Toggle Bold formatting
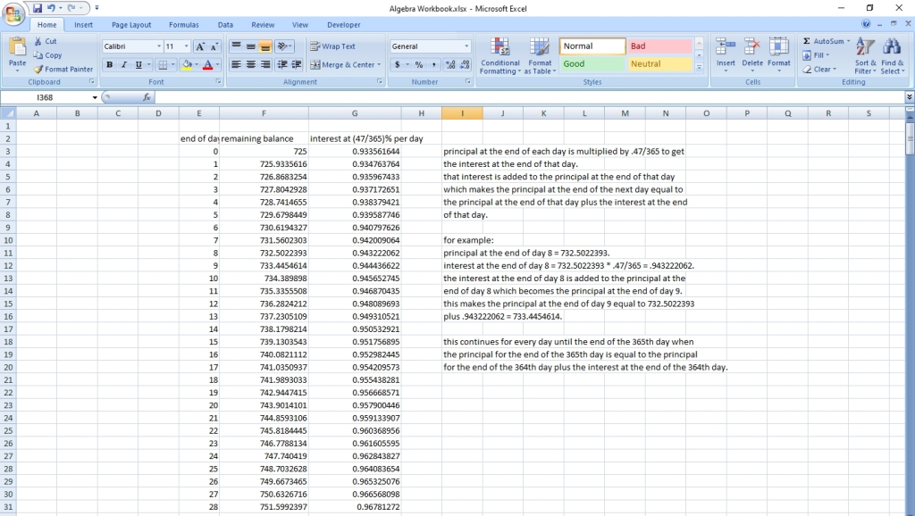This screenshot has height=516, width=915. coord(109,64)
